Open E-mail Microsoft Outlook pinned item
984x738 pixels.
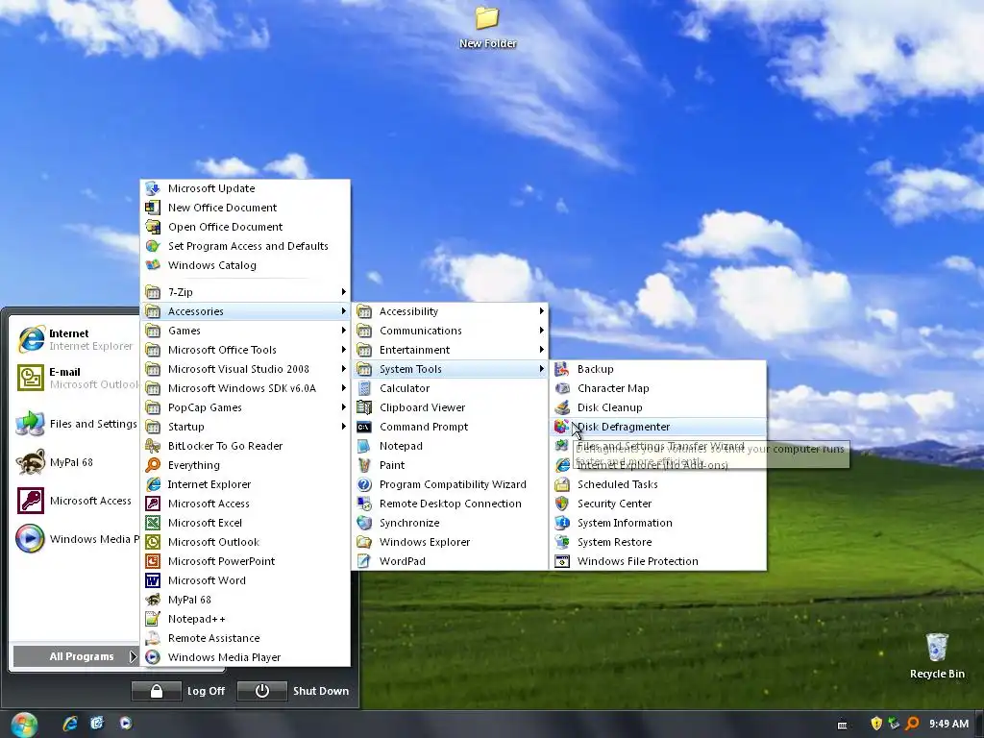click(x=77, y=378)
